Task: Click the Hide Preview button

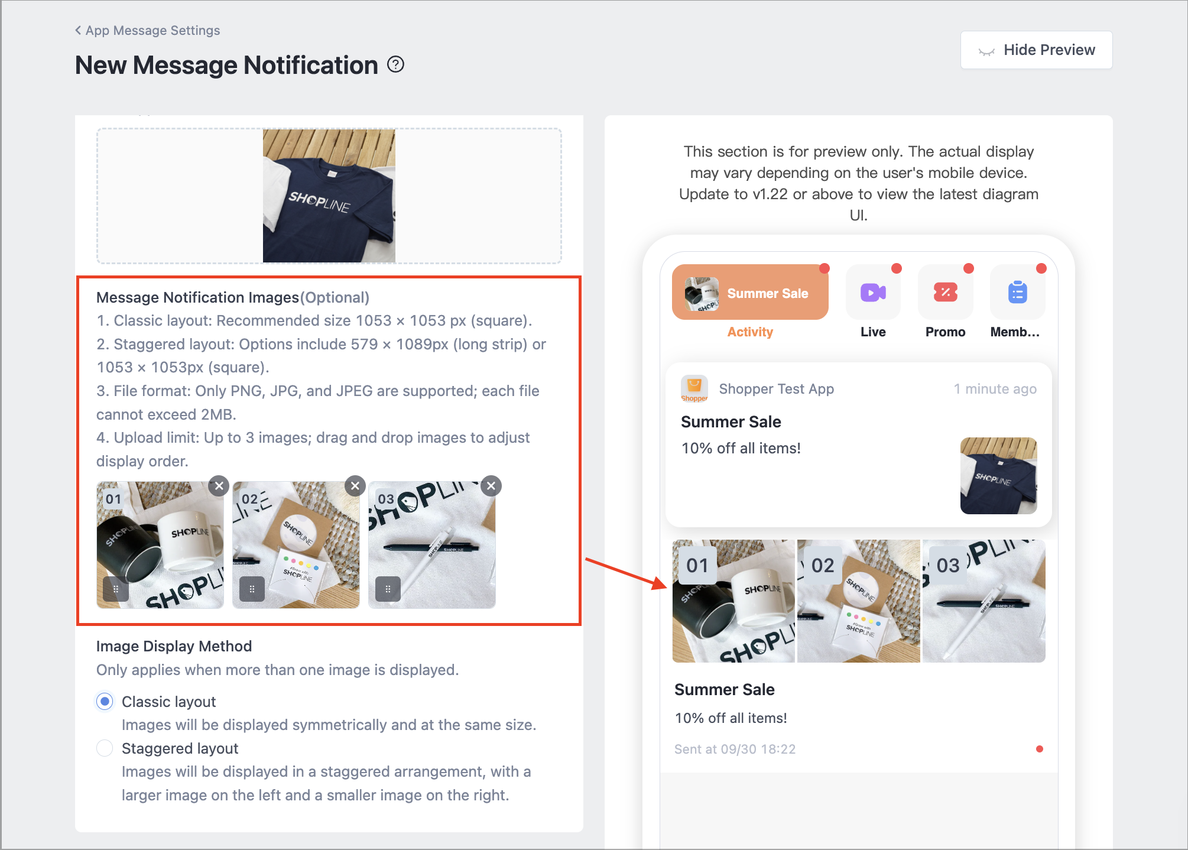Action: tap(1036, 50)
